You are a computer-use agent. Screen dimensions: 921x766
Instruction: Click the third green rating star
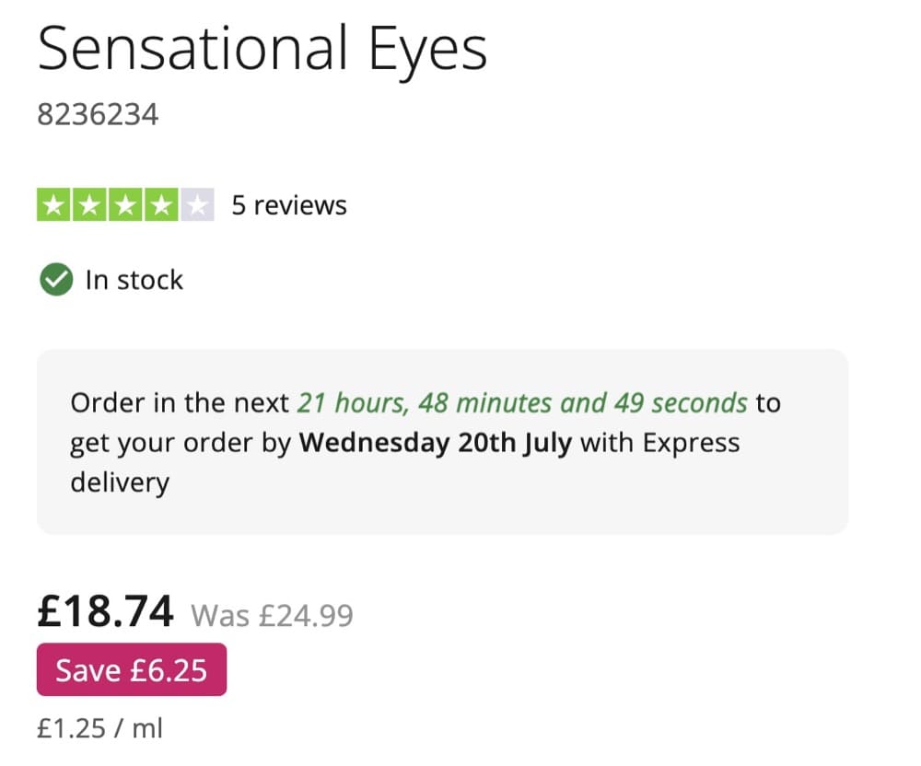click(x=125, y=205)
